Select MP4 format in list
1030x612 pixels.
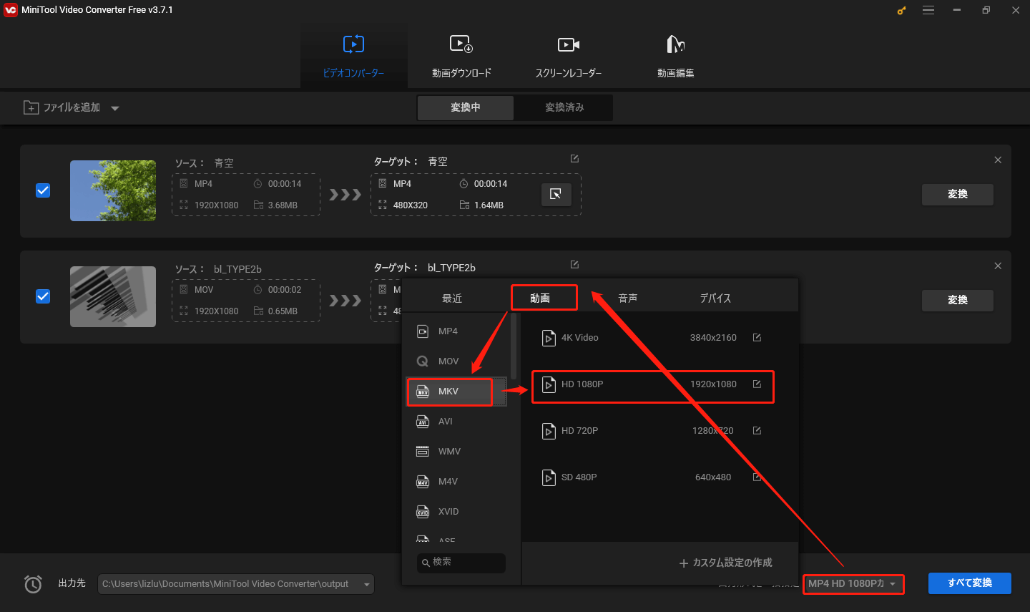[x=458, y=331]
